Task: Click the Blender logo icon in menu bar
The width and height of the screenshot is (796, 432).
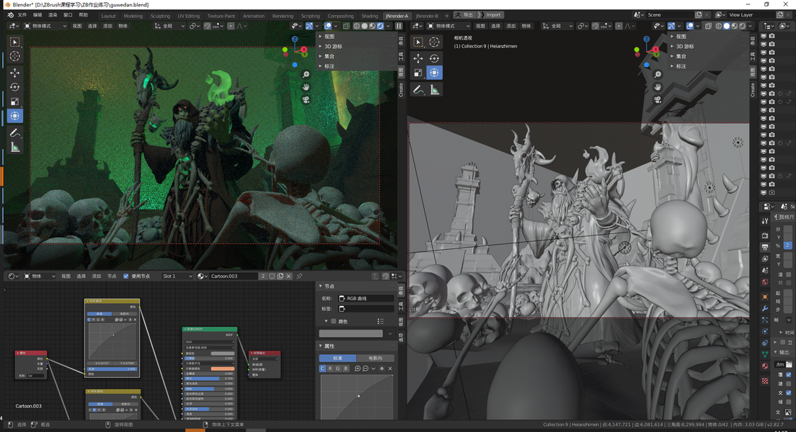Action: [x=10, y=15]
